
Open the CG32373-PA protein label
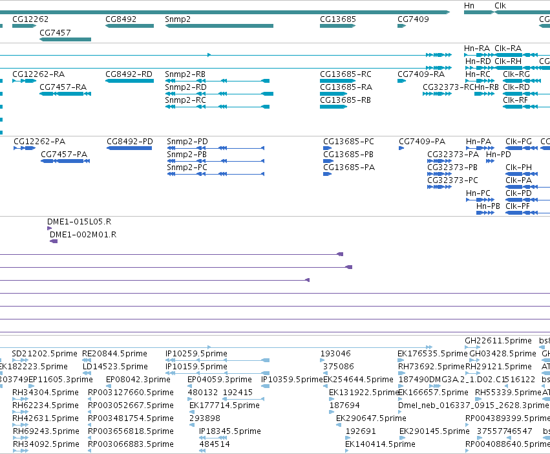coord(453,155)
